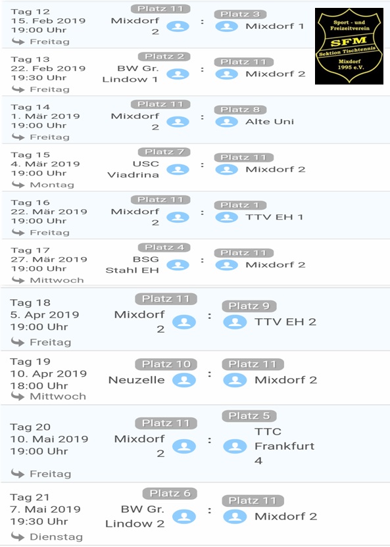Image resolution: width=390 pixels, height=547 pixels.
Task: Open TTV EH 2 team name link
Action: [x=285, y=321]
